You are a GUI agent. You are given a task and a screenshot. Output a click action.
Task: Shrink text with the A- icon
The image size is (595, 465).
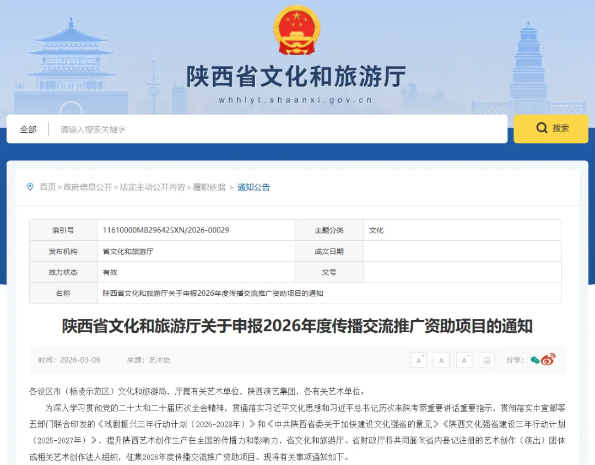pos(464,360)
